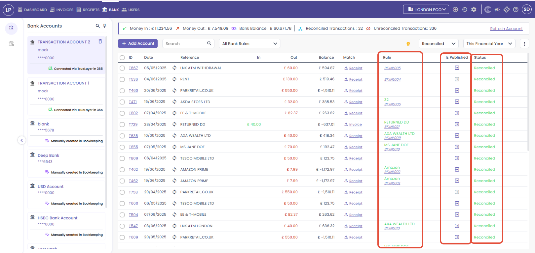Select TRANSACTION ACCOUNT 1 entry
The width and height of the screenshot is (535, 253).
66,96
